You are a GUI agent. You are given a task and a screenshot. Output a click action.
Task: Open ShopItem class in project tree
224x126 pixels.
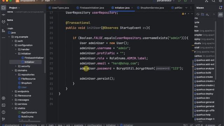click(25, 83)
